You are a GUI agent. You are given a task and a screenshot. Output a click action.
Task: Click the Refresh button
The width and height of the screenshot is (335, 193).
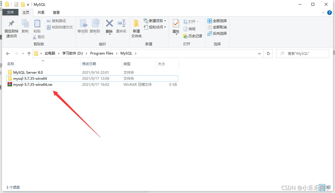tap(268, 54)
